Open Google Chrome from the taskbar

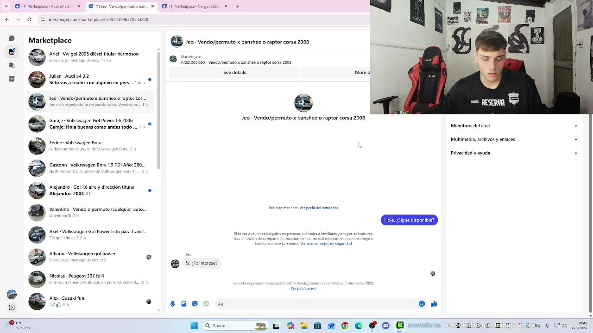tap(345, 326)
